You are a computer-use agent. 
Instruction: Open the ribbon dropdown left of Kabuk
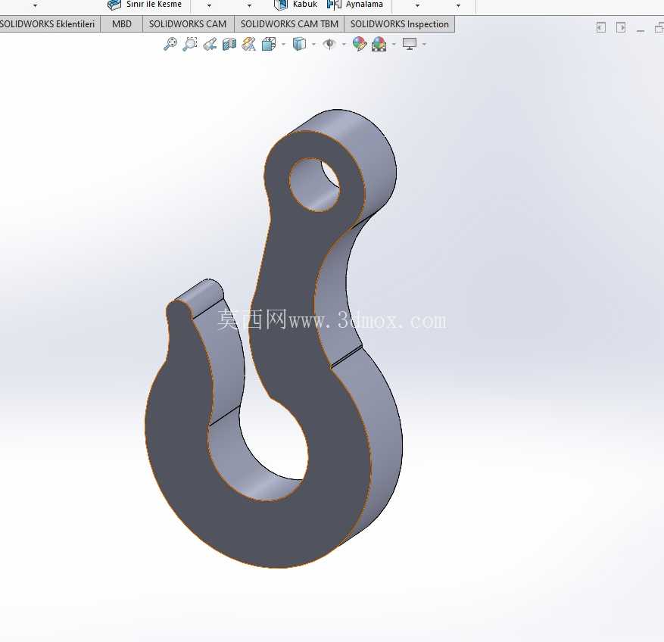point(249,5)
